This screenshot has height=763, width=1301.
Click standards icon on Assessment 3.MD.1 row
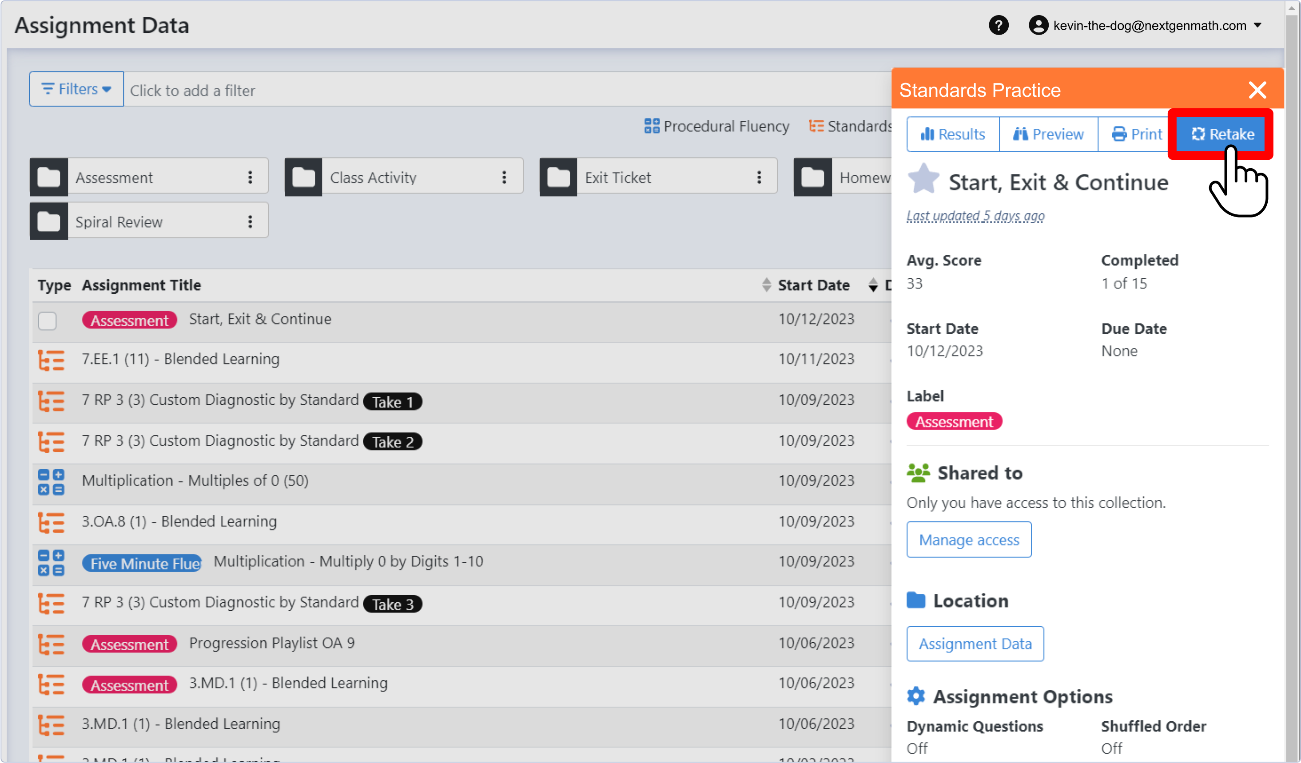51,684
